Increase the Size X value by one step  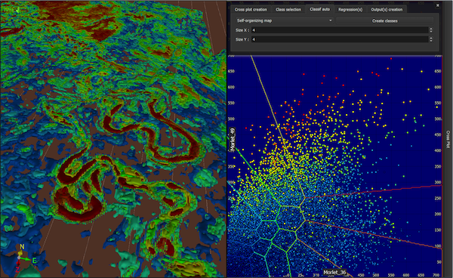(431, 29)
